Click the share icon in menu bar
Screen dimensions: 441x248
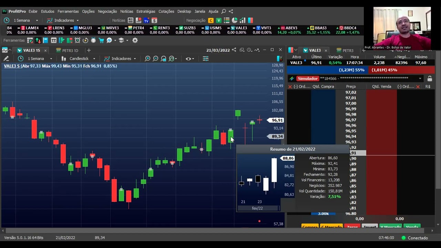(x=231, y=11)
